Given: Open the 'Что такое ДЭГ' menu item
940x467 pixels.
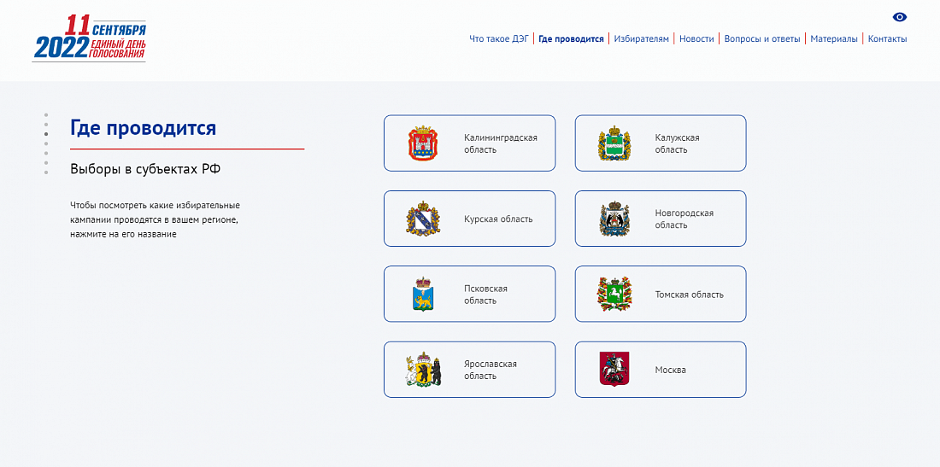Looking at the screenshot, I should click(500, 38).
